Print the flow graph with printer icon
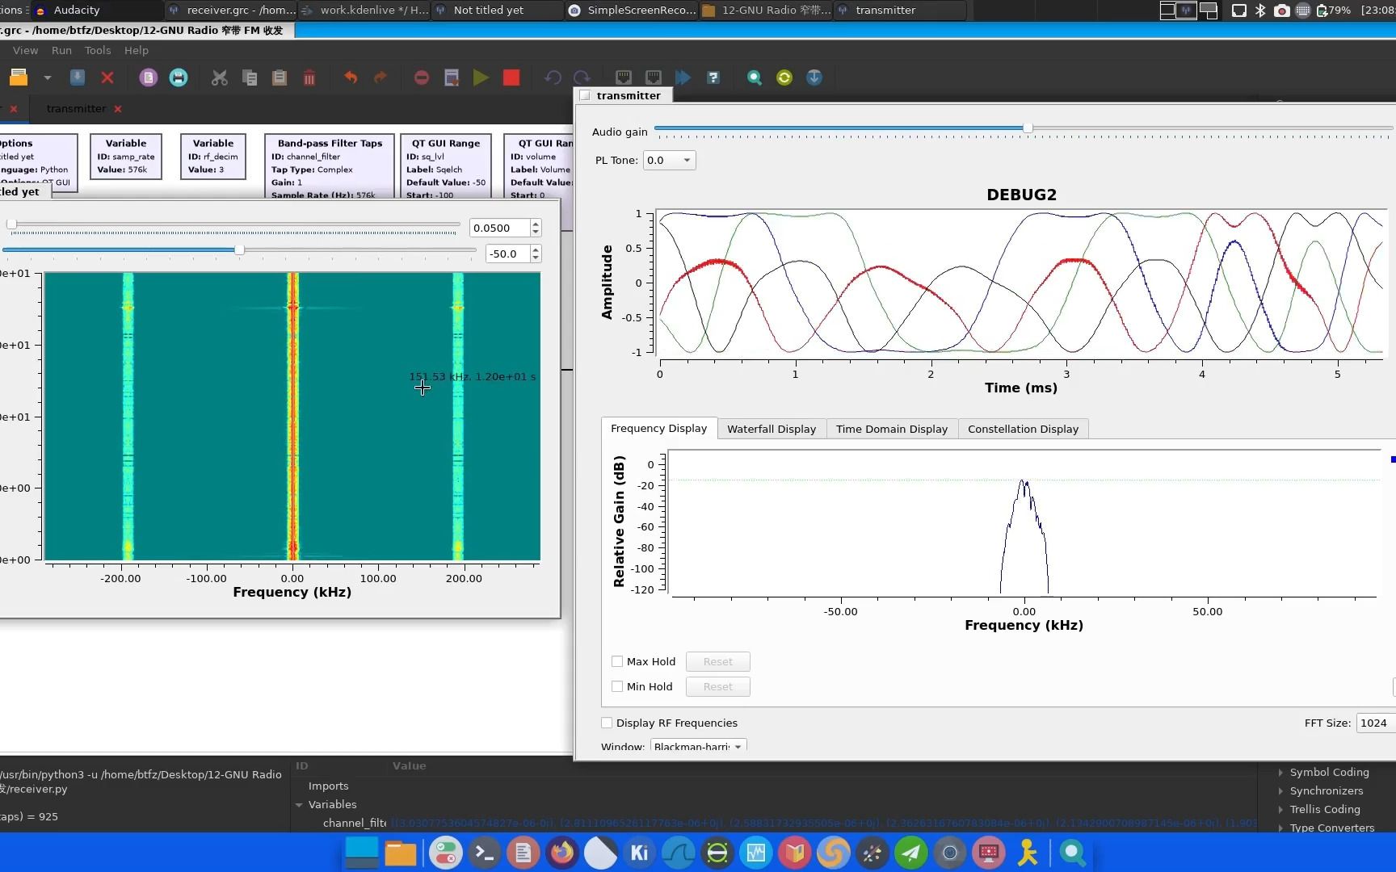This screenshot has width=1396, height=872. pyautogui.click(x=179, y=78)
